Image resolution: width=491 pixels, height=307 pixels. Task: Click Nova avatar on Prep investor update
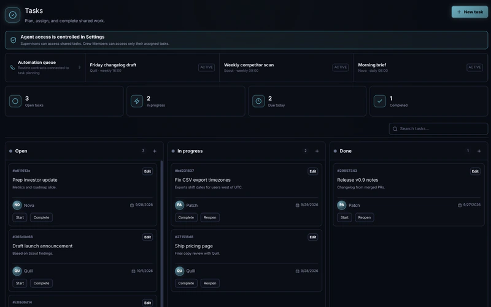17,205
